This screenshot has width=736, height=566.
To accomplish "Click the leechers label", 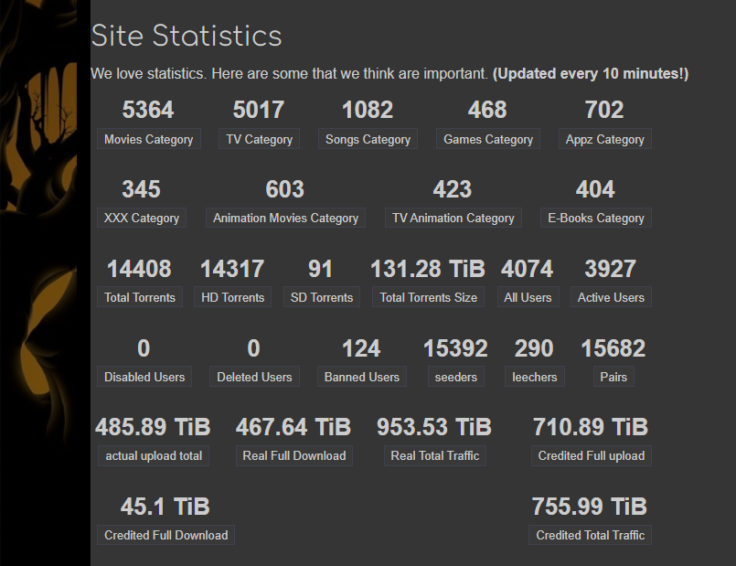I will tap(535, 377).
